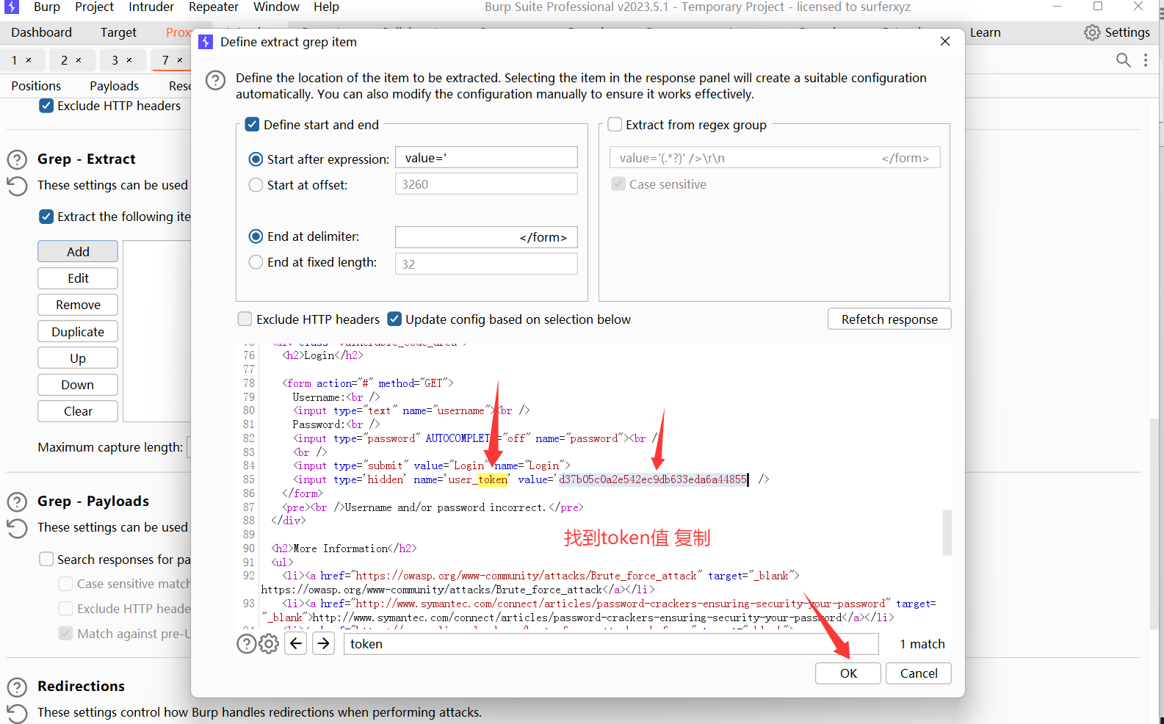Open the Help menu
This screenshot has width=1164, height=724.
(326, 7)
